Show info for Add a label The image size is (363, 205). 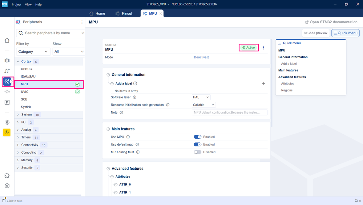pos(135,83)
